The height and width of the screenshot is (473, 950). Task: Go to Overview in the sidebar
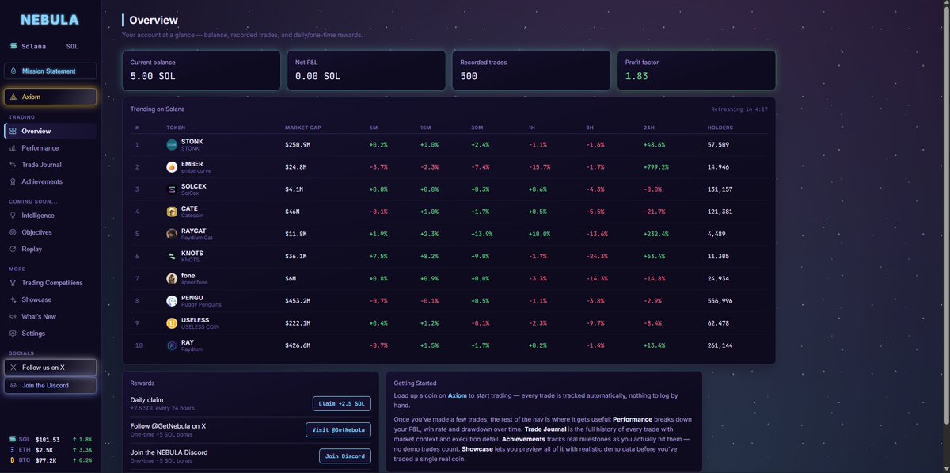click(50, 131)
